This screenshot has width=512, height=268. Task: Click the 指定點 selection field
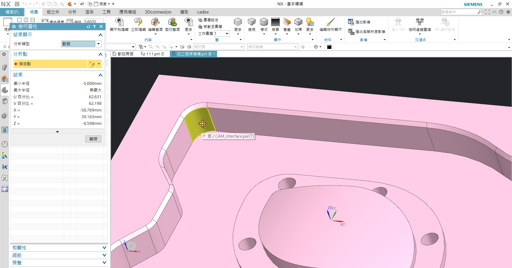tap(50, 64)
